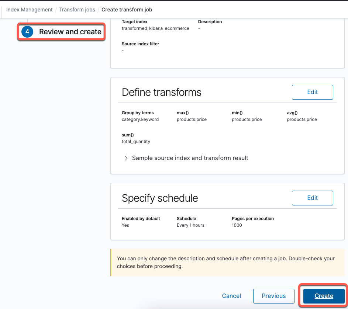Click the avg() label

(292, 113)
